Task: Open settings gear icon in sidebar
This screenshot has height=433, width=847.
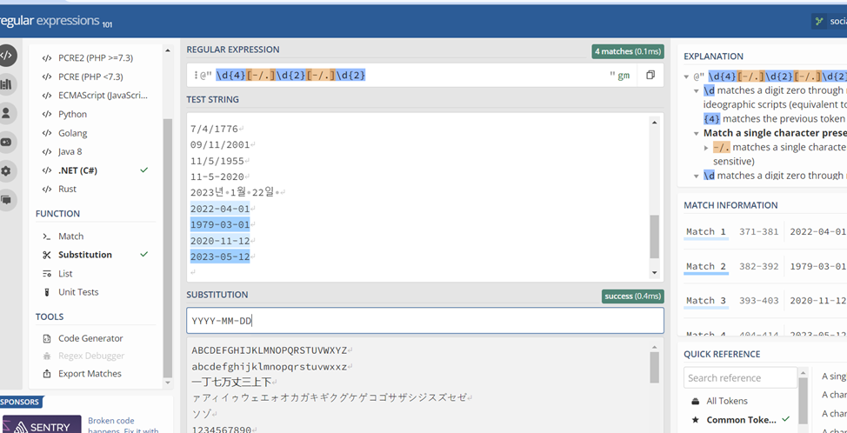Action: click(x=7, y=170)
